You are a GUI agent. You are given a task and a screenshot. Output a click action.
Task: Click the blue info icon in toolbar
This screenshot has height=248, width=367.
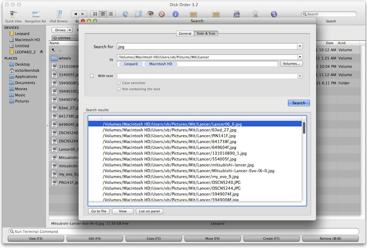coord(175,14)
